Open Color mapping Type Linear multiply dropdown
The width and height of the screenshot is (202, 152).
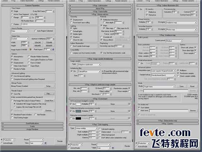click(x=86, y=128)
